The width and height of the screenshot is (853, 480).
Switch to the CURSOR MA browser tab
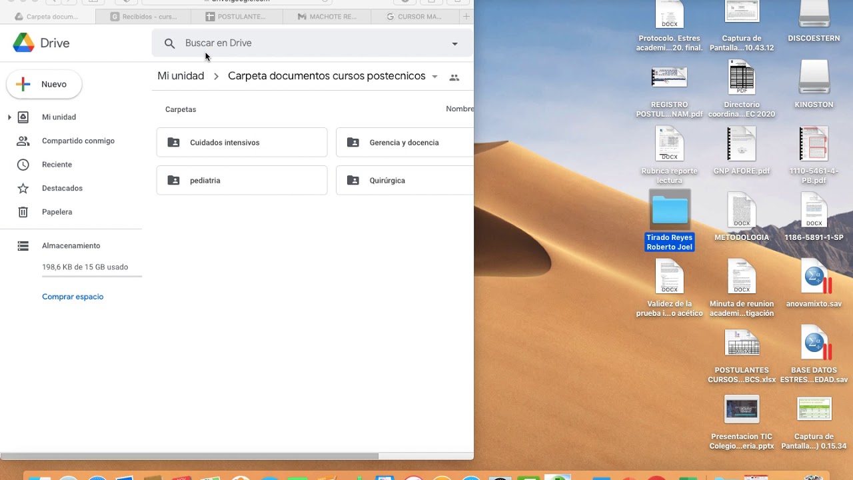pos(415,17)
